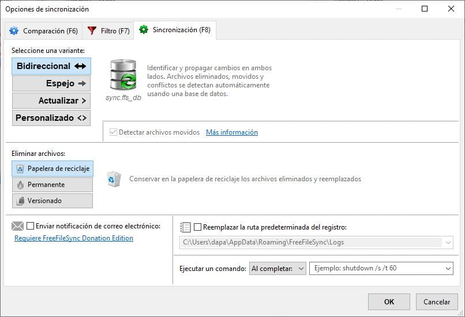Screen dimensions: 465x317
Task: Choose the Actualizar sync variant
Action: click(51, 101)
